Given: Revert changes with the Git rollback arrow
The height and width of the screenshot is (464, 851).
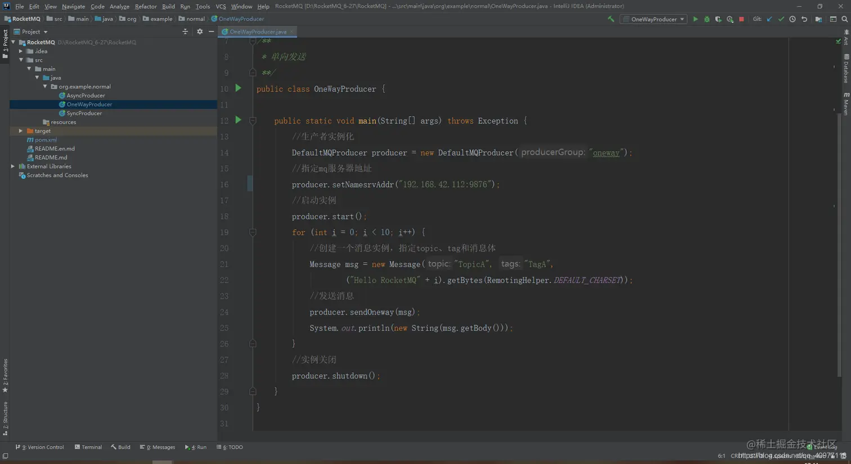Looking at the screenshot, I should click(804, 19).
